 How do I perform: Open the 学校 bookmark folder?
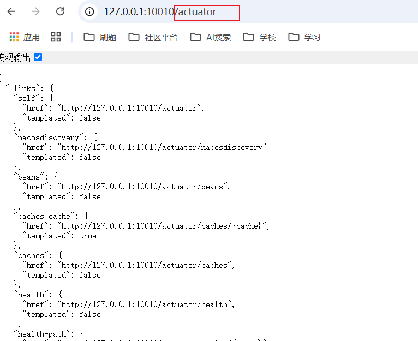(259, 37)
